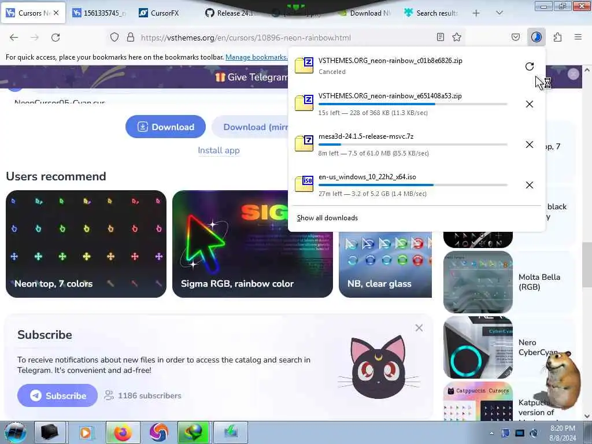Switch to the 1561335745 tab
This screenshot has height=444, width=592.
pos(99,13)
